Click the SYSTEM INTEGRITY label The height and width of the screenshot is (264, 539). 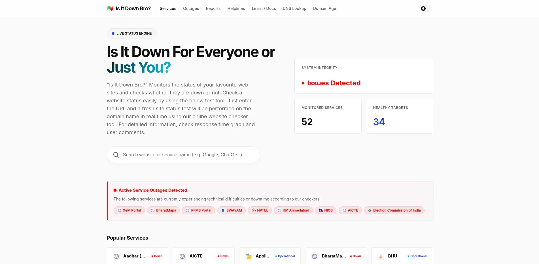tap(319, 68)
